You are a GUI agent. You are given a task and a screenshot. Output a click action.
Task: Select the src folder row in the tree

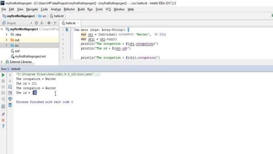coord(29,45)
